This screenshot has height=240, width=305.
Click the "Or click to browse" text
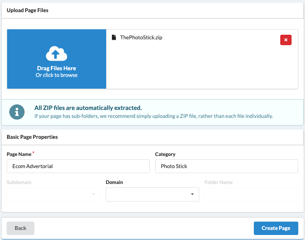pos(56,75)
